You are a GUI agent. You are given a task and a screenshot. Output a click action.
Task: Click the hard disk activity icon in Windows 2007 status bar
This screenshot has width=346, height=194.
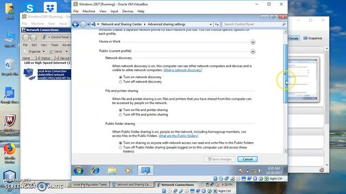coord(215,178)
